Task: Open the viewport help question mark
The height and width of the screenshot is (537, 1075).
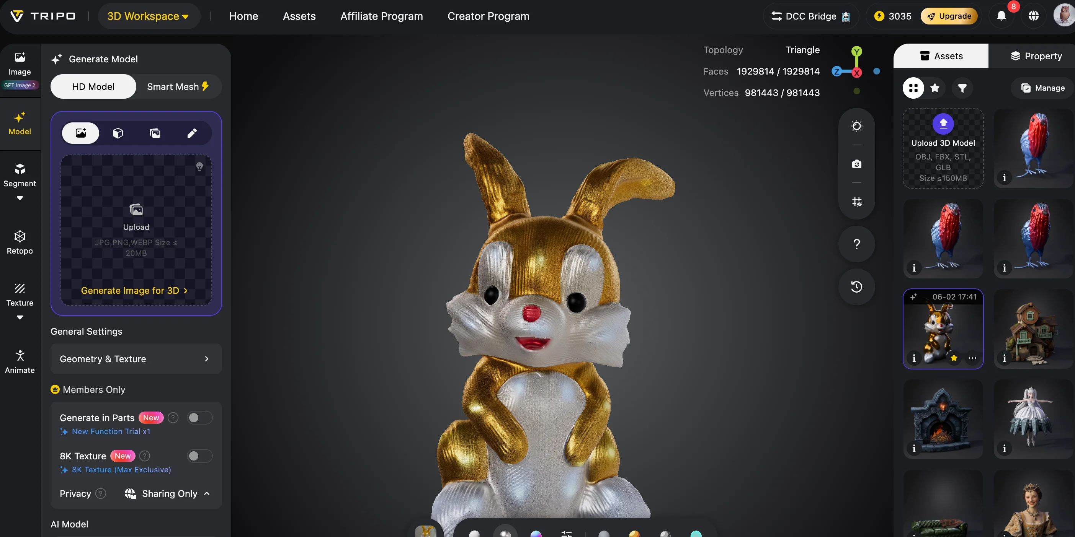Action: pyautogui.click(x=856, y=244)
